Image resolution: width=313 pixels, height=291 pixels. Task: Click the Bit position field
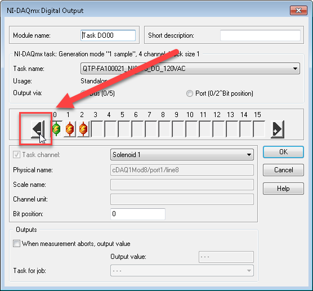[138, 214]
